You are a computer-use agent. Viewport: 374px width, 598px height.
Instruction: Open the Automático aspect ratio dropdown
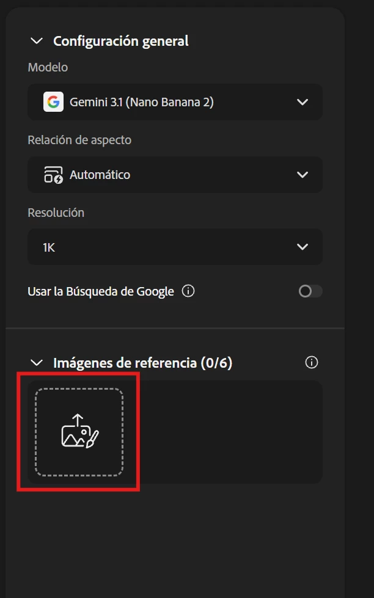[x=175, y=175]
